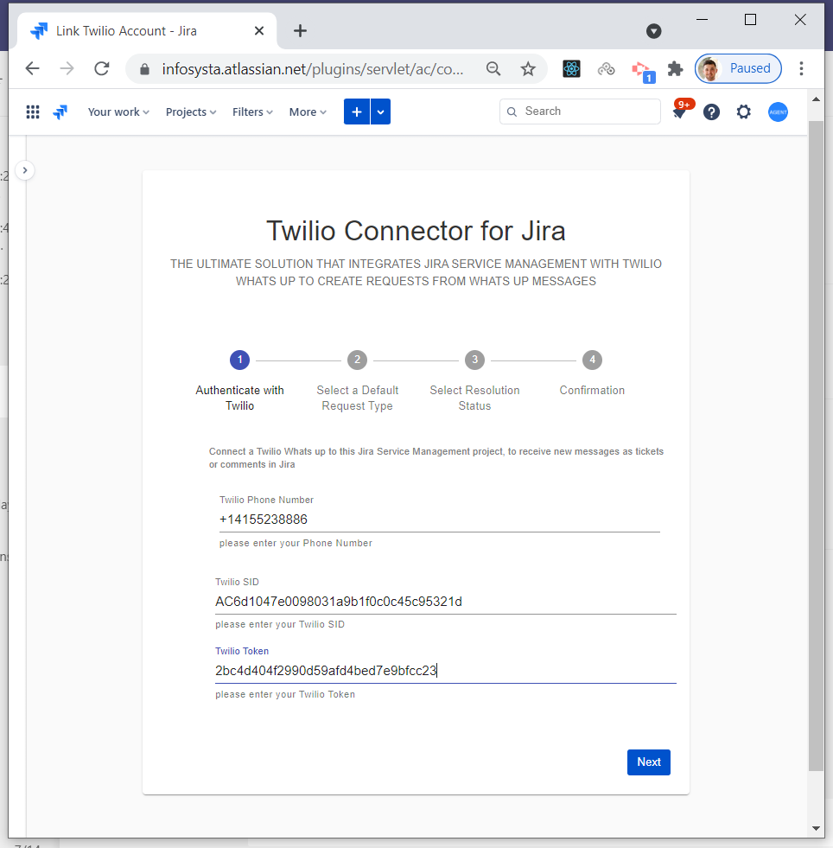Click the Twilio Phone Number field
Screen dimensions: 833x848
click(x=440, y=520)
